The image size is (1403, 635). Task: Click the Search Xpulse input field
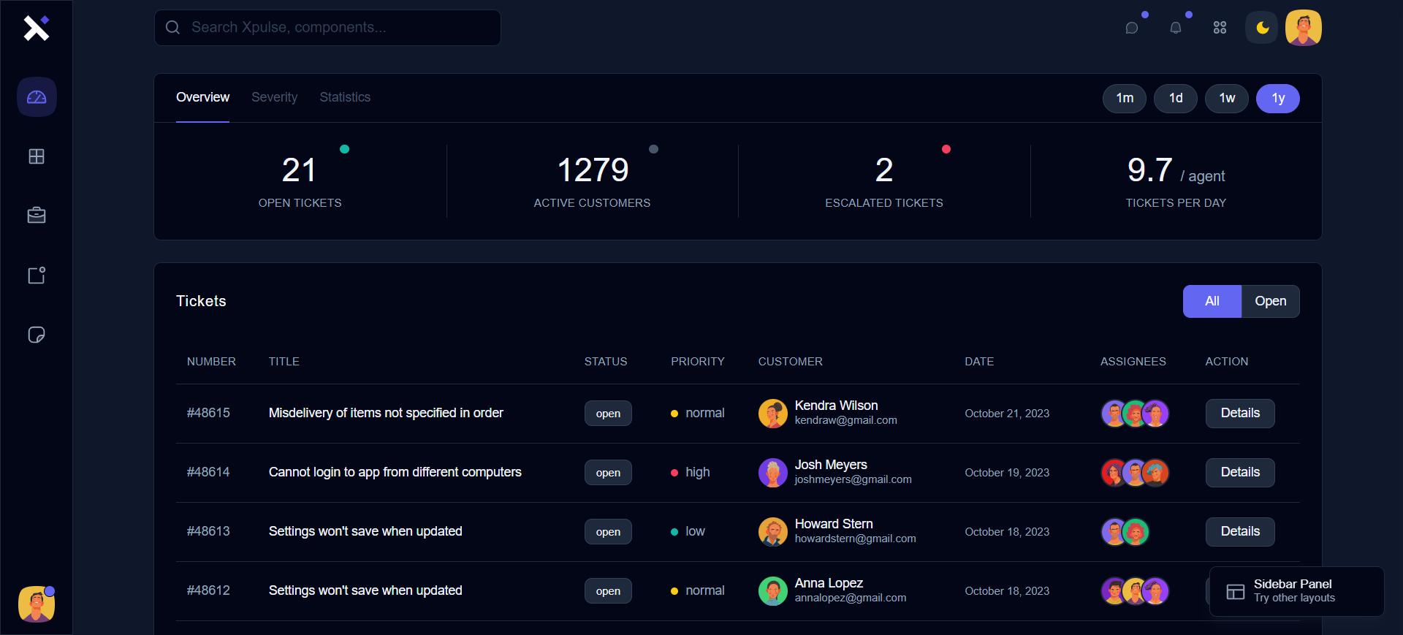(327, 28)
